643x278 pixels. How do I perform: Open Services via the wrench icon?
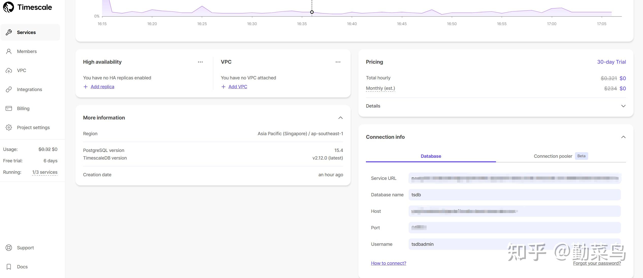[9, 32]
